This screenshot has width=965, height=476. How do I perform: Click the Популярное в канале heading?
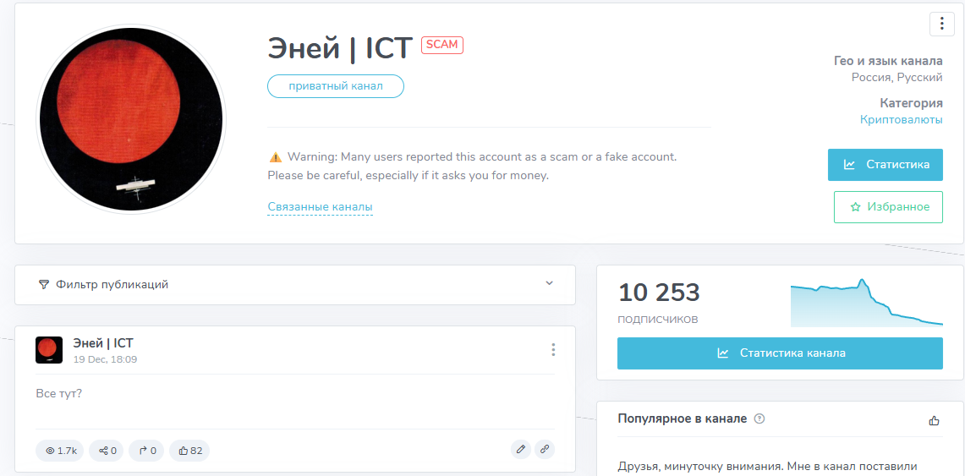[x=682, y=419]
